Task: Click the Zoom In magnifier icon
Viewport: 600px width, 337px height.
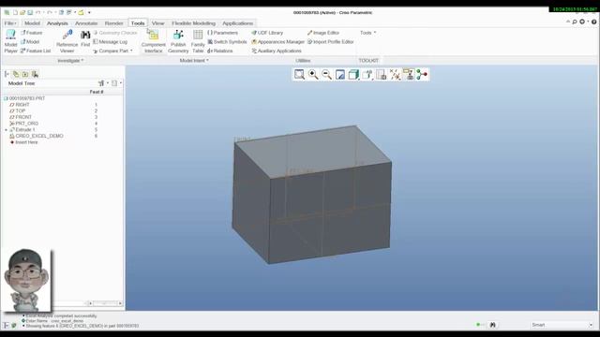Action: [x=313, y=75]
